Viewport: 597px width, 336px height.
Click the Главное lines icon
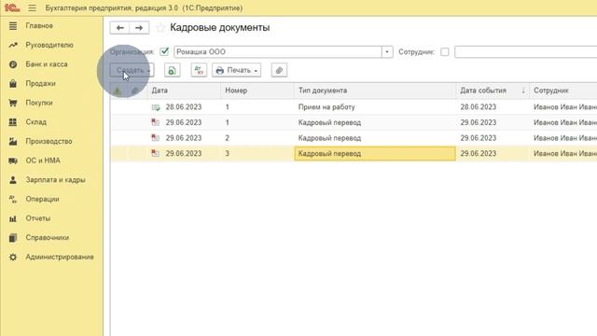[13, 25]
